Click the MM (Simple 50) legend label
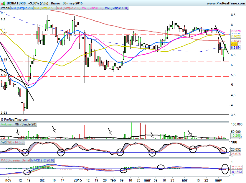246x183 pixels. point(45,8)
